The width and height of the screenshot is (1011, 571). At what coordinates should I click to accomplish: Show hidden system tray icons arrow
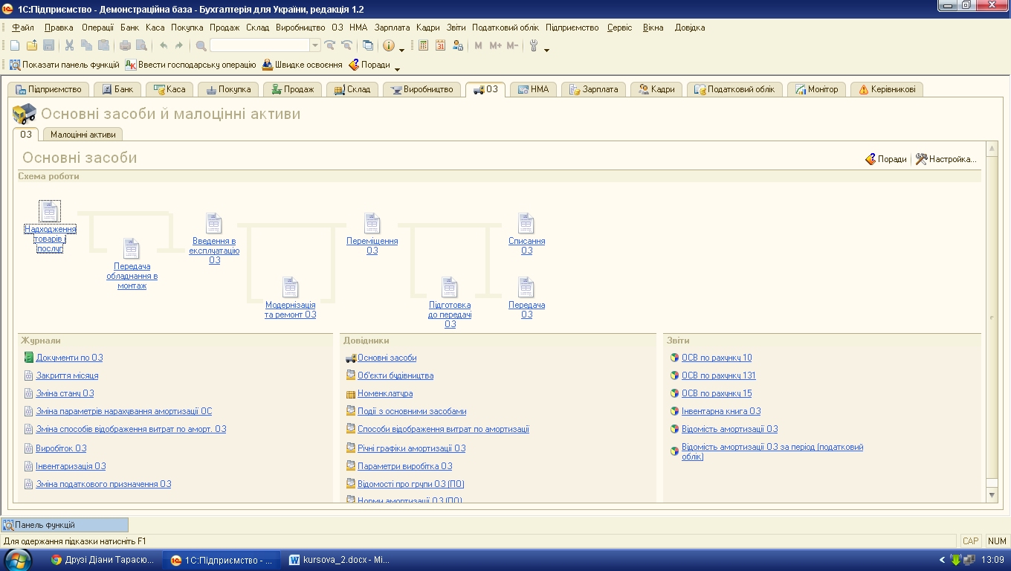coord(942,560)
